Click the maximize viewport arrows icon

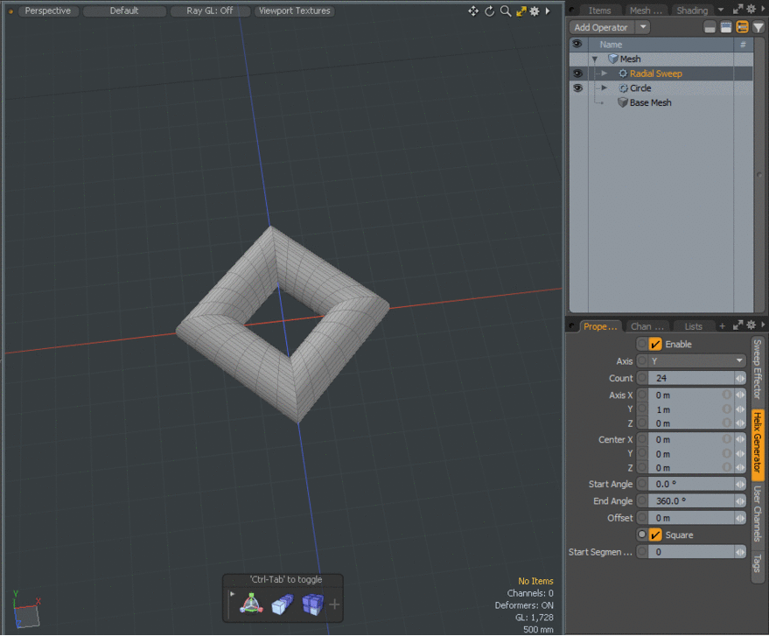point(520,11)
